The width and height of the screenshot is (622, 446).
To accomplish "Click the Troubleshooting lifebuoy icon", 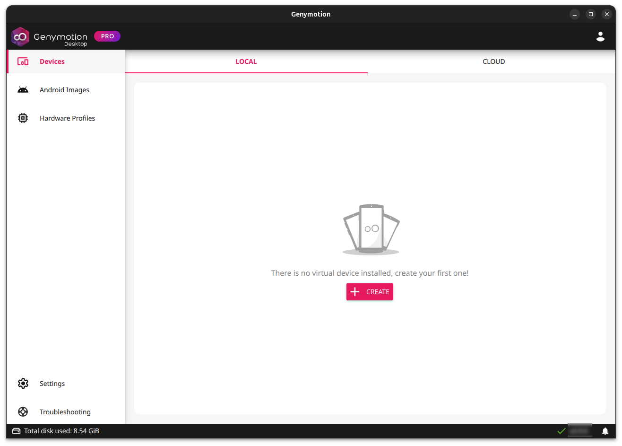I will (x=23, y=412).
